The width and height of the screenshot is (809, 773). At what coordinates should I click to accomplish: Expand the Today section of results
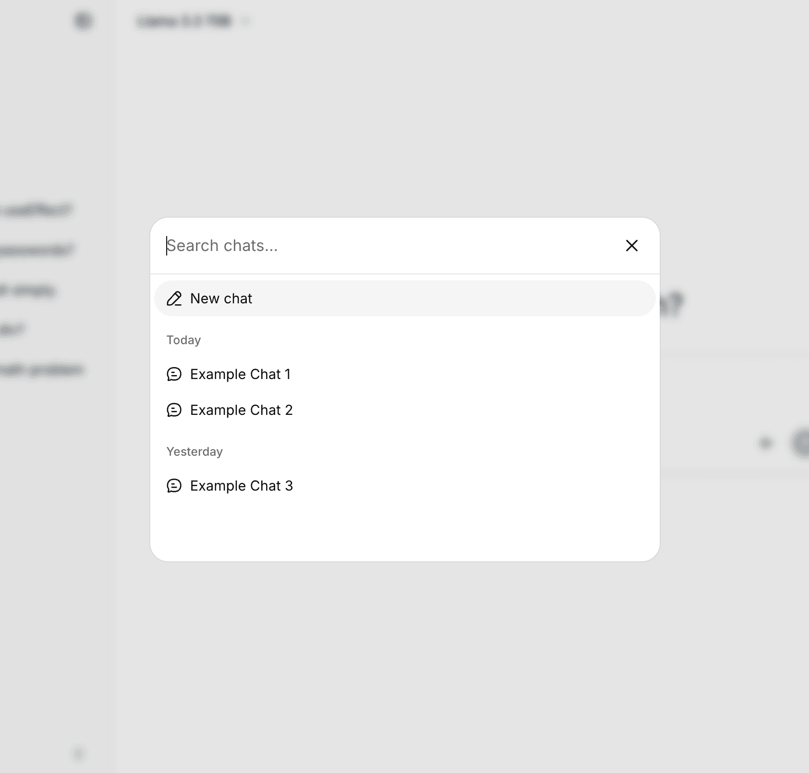pyautogui.click(x=183, y=340)
